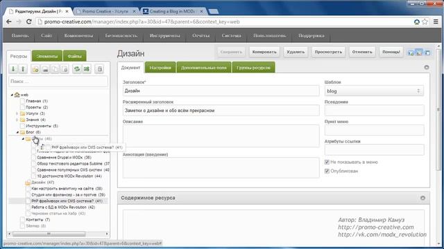The height and width of the screenshot is (249, 444).
Task: Open the Chrome menu hamburger icon
Action: 436,21
